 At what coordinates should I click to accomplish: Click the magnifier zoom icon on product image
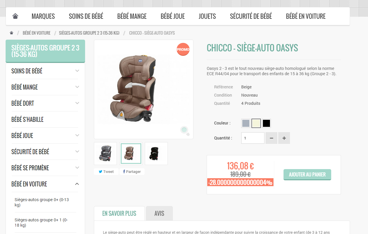click(x=185, y=130)
